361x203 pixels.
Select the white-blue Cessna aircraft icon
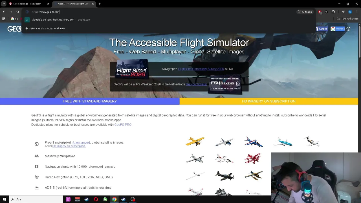224,142
